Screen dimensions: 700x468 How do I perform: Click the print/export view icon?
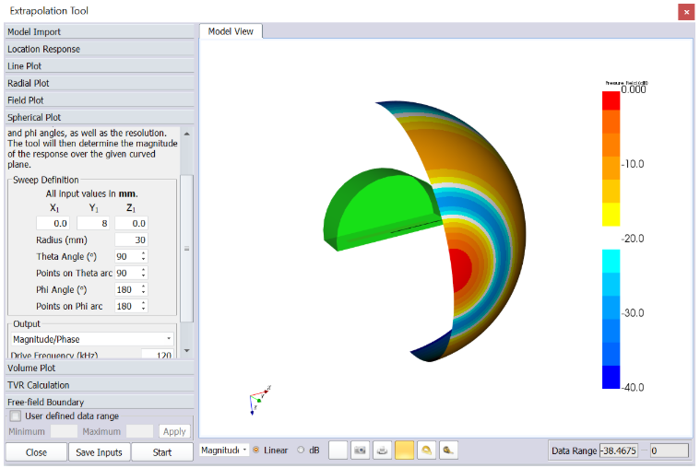[x=382, y=450]
